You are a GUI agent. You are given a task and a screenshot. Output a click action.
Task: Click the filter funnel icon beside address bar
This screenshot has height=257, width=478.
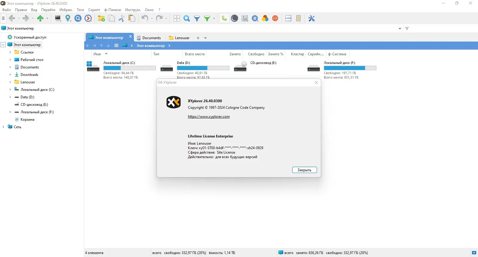tap(407, 28)
